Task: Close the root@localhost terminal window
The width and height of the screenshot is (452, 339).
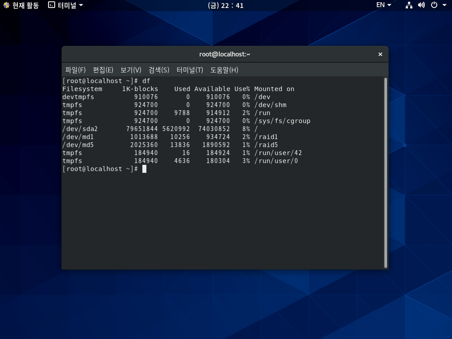Action: coord(380,54)
